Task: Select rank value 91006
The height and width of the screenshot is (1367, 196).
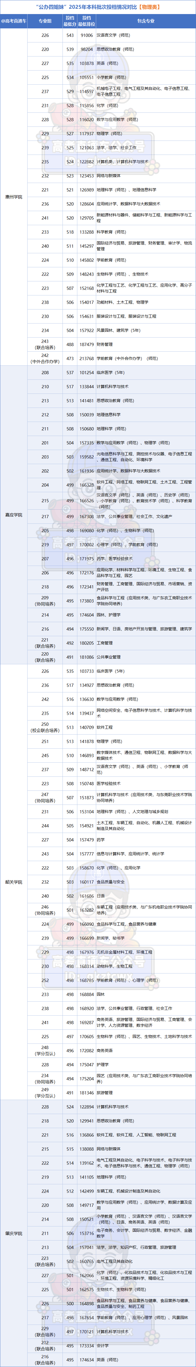Action: coord(86,36)
